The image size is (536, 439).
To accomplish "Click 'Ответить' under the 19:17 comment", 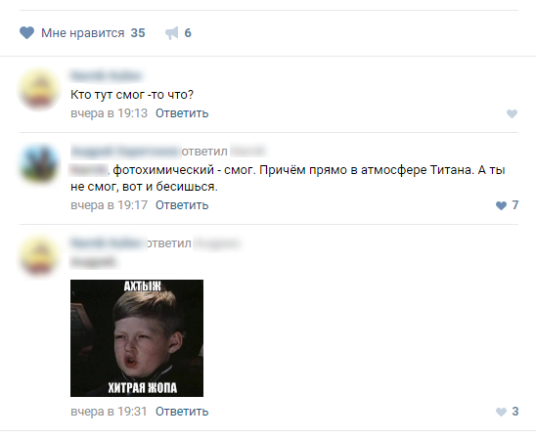I will pyautogui.click(x=182, y=205).
